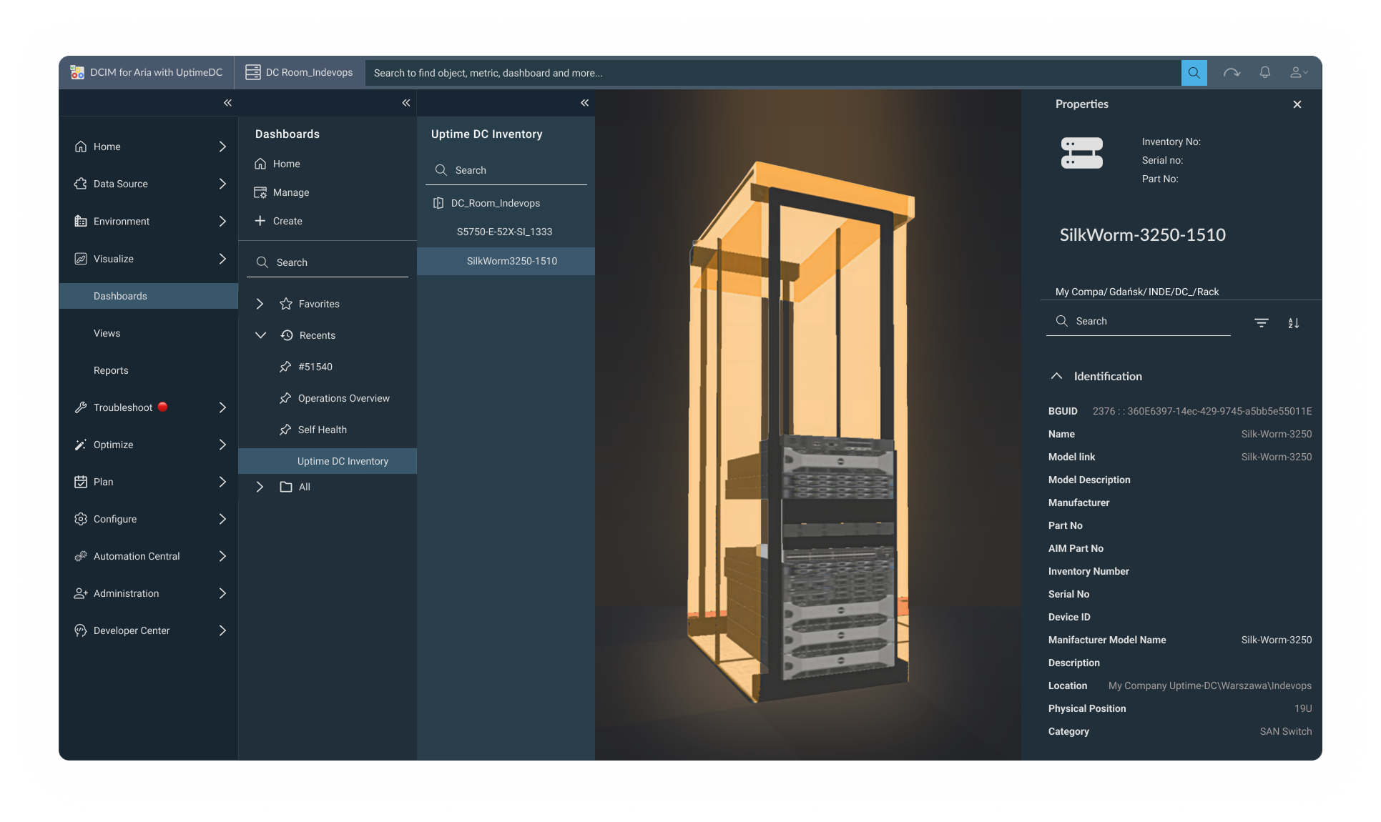Open the user account menu icon
Viewport: 1381px width, 822px height.
tap(1298, 73)
